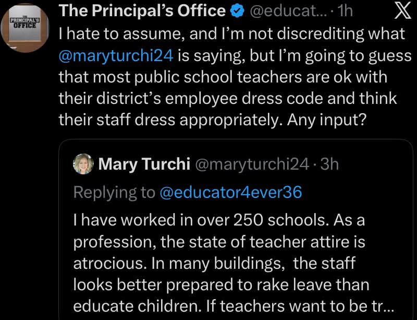Open The Principal's Office profile picture
The width and height of the screenshot is (417, 320).
[25, 28]
